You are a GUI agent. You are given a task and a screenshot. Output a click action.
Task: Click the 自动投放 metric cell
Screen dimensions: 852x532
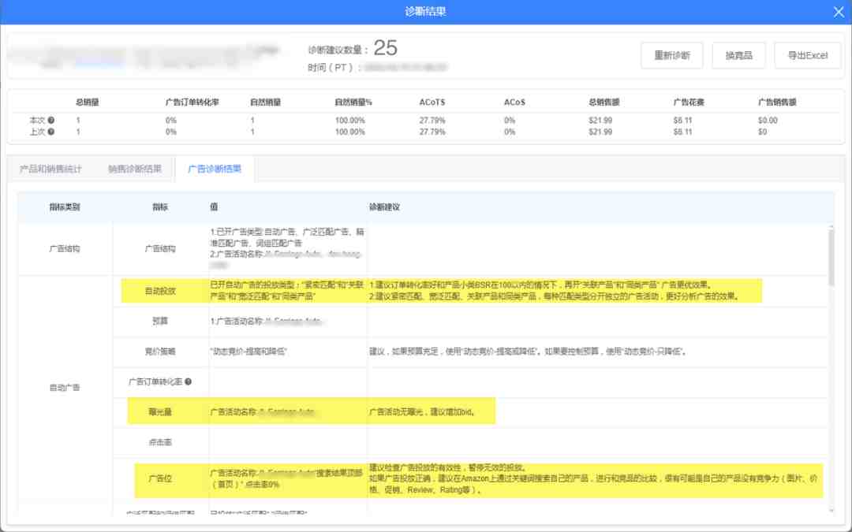tap(160, 291)
